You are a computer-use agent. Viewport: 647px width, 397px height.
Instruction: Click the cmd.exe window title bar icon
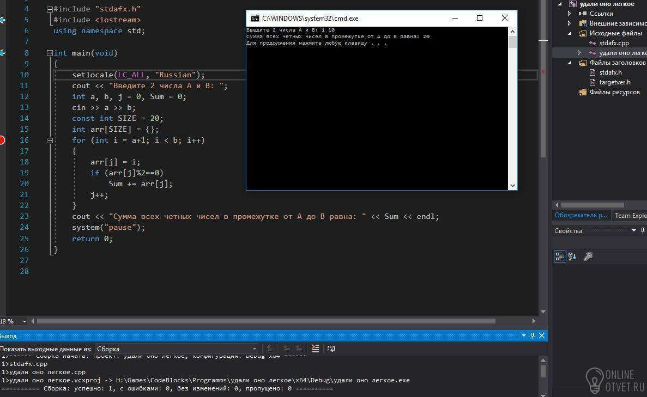point(255,18)
